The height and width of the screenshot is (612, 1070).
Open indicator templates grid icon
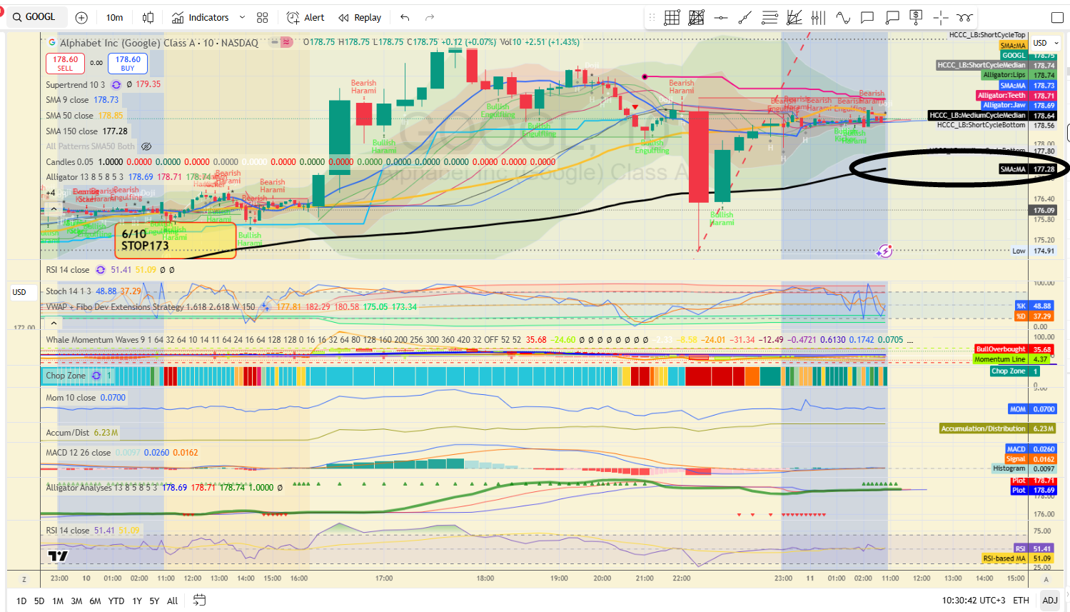(263, 17)
